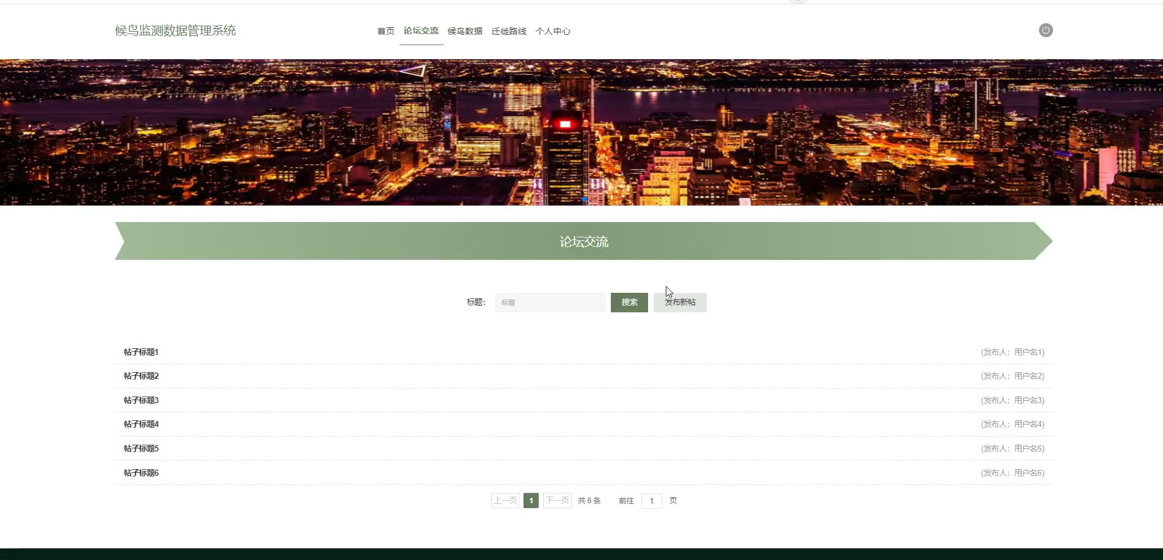Viewport: 1163px width, 560px height.
Task: Open post 帖子标题3
Action: click(141, 400)
